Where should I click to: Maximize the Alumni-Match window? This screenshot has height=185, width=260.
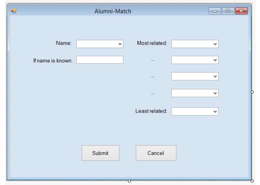pyautogui.click(x=228, y=11)
